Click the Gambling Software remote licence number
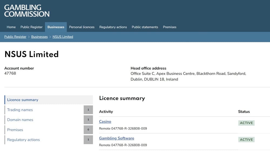The height and width of the screenshot is (152, 270). (x=123, y=145)
